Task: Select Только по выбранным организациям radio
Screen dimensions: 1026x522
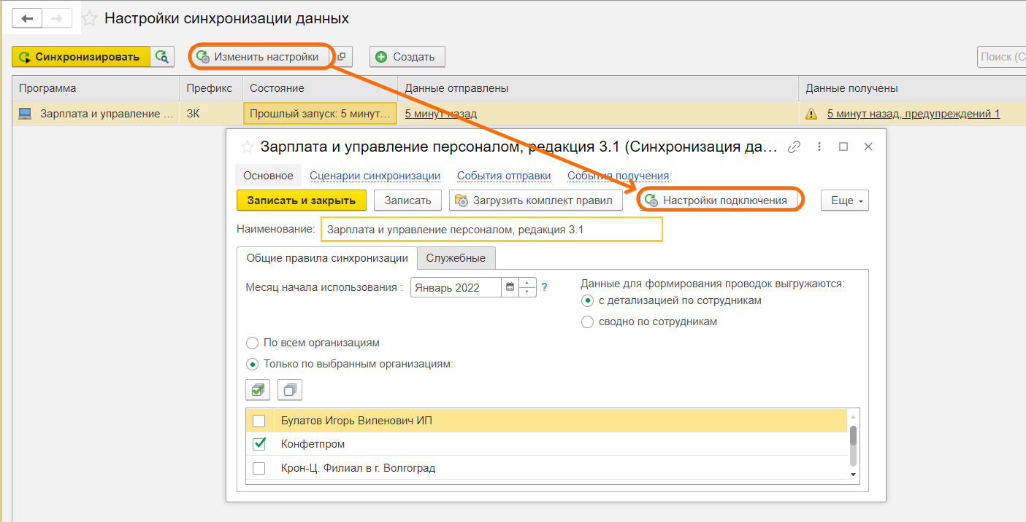Action: 253,364
